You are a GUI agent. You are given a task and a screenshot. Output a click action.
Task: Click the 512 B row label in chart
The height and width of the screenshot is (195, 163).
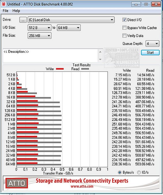click(x=11, y=75)
